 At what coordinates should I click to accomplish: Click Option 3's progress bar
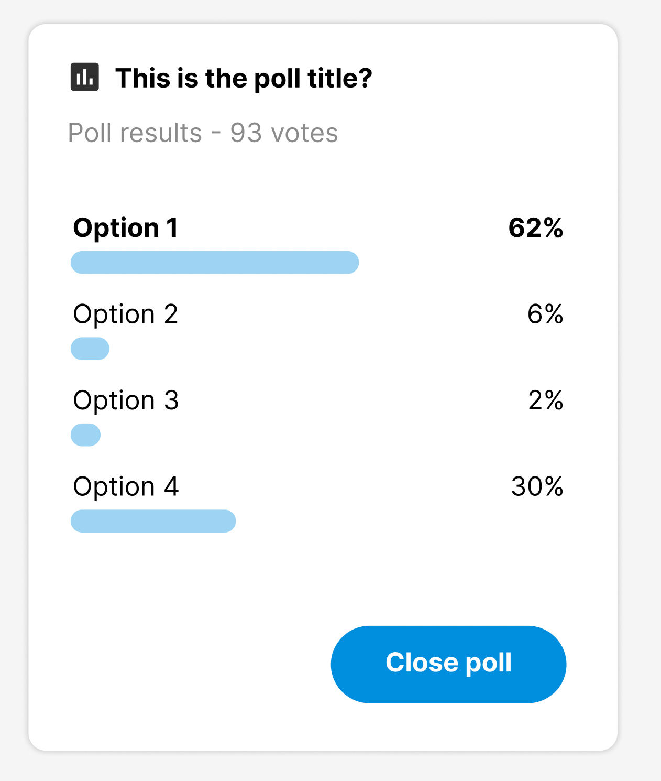pyautogui.click(x=85, y=434)
